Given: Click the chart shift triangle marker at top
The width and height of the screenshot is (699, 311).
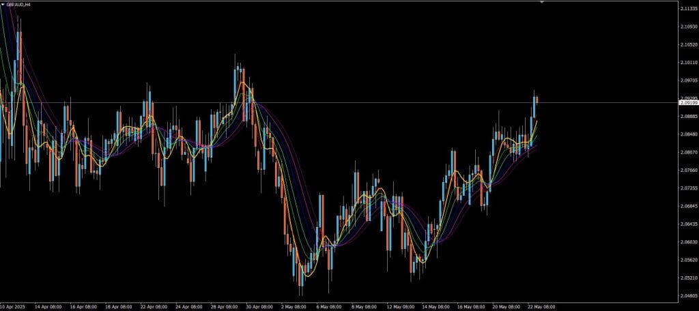Looking at the screenshot, I should coord(541,2).
